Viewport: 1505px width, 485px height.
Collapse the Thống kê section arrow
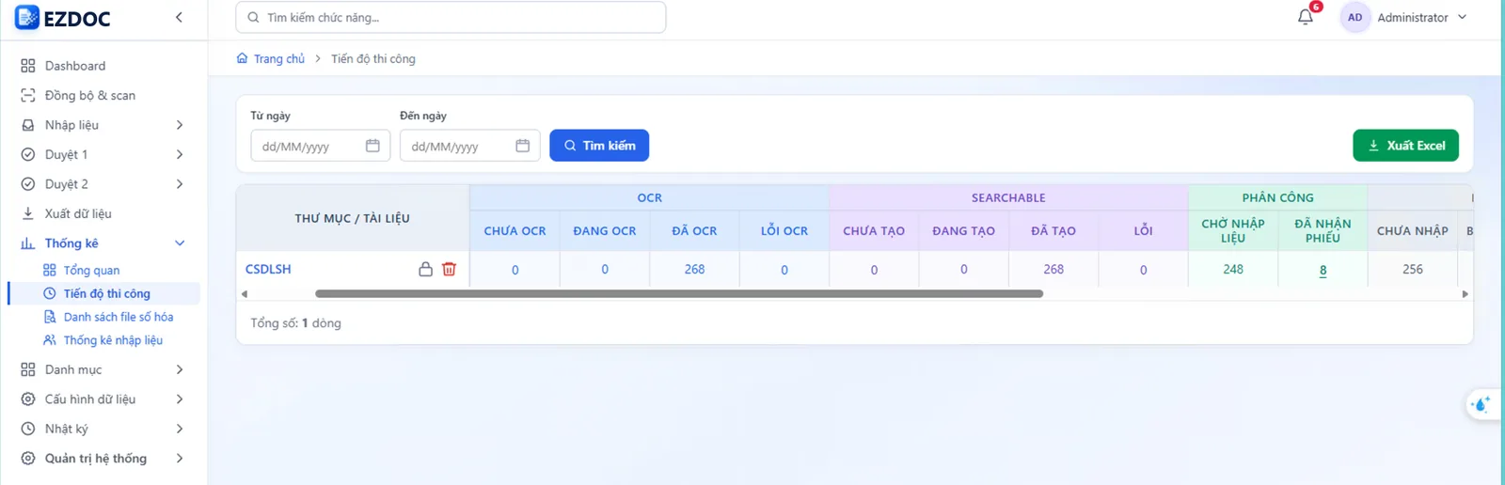tap(180, 243)
